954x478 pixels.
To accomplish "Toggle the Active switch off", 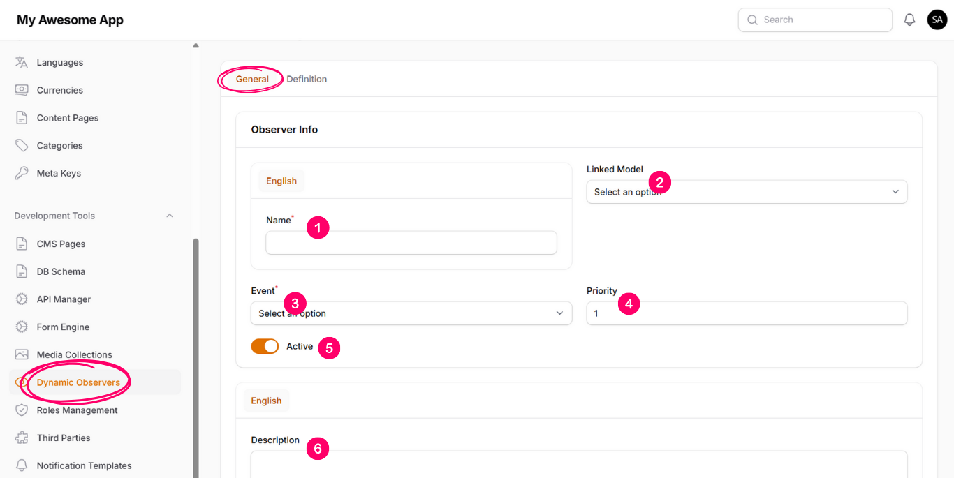I will click(265, 346).
